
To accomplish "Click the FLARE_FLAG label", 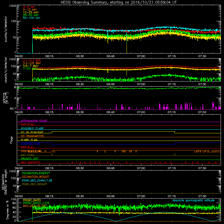I will (x=29, y=140).
